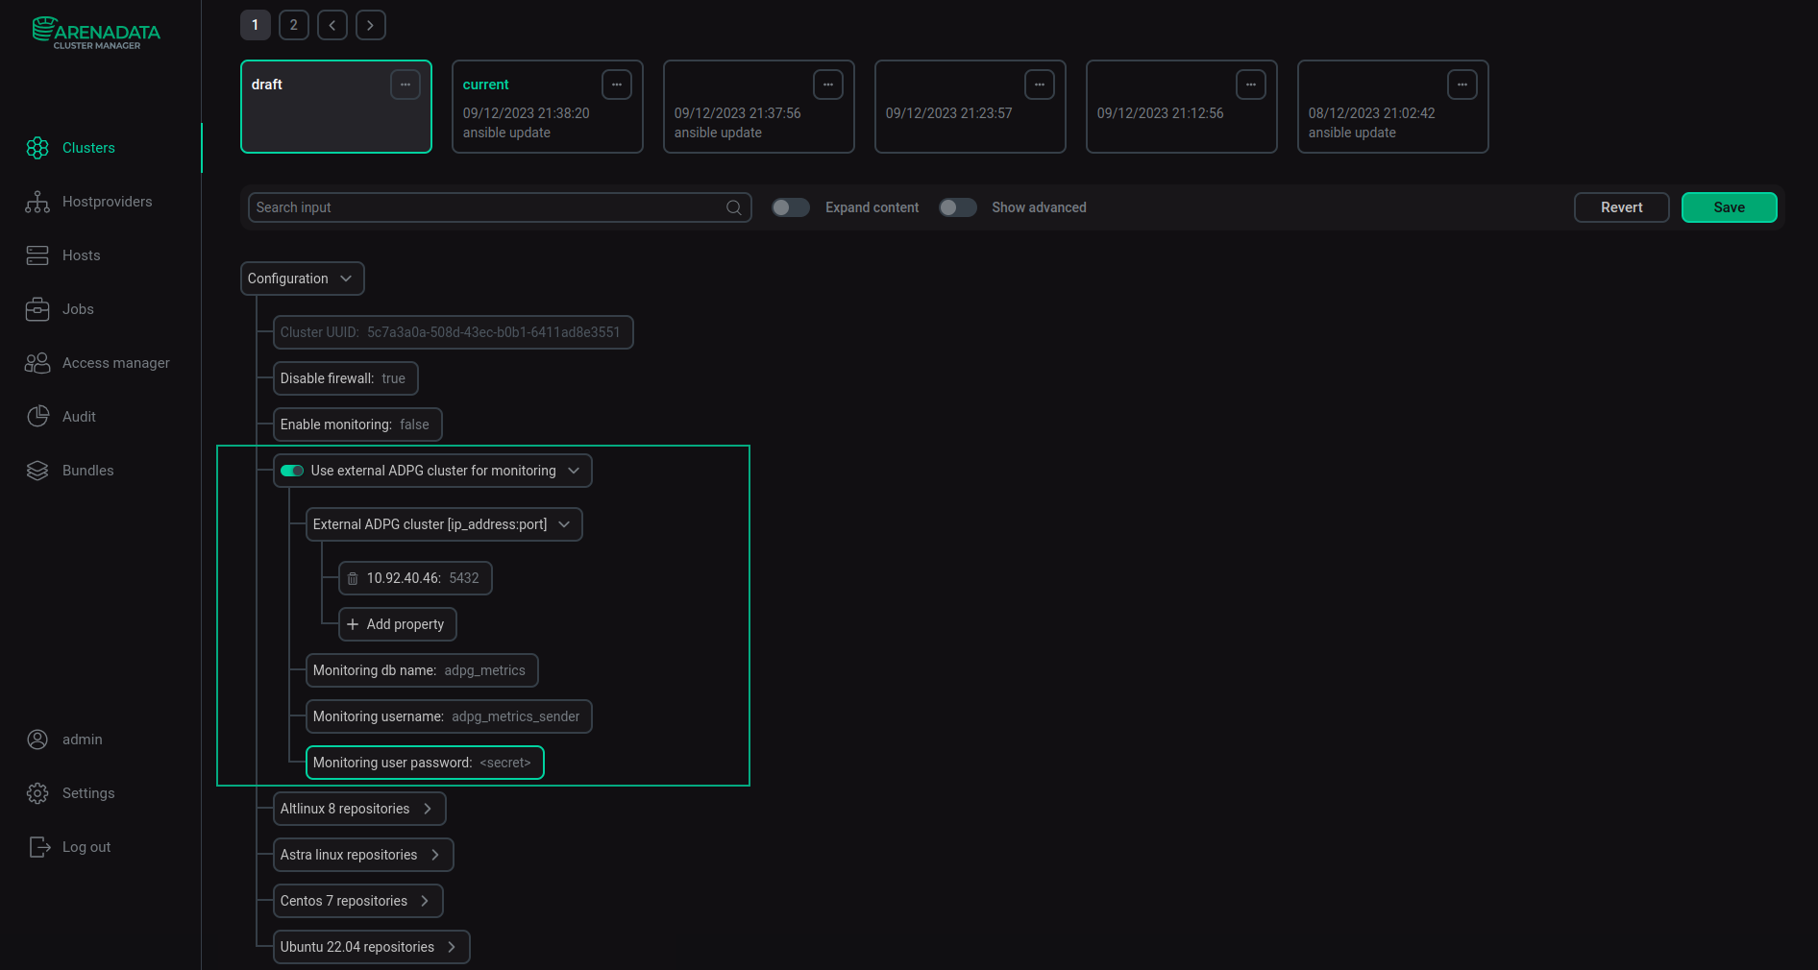Edit the Monitoring user password field
The image size is (1818, 970).
point(425,763)
